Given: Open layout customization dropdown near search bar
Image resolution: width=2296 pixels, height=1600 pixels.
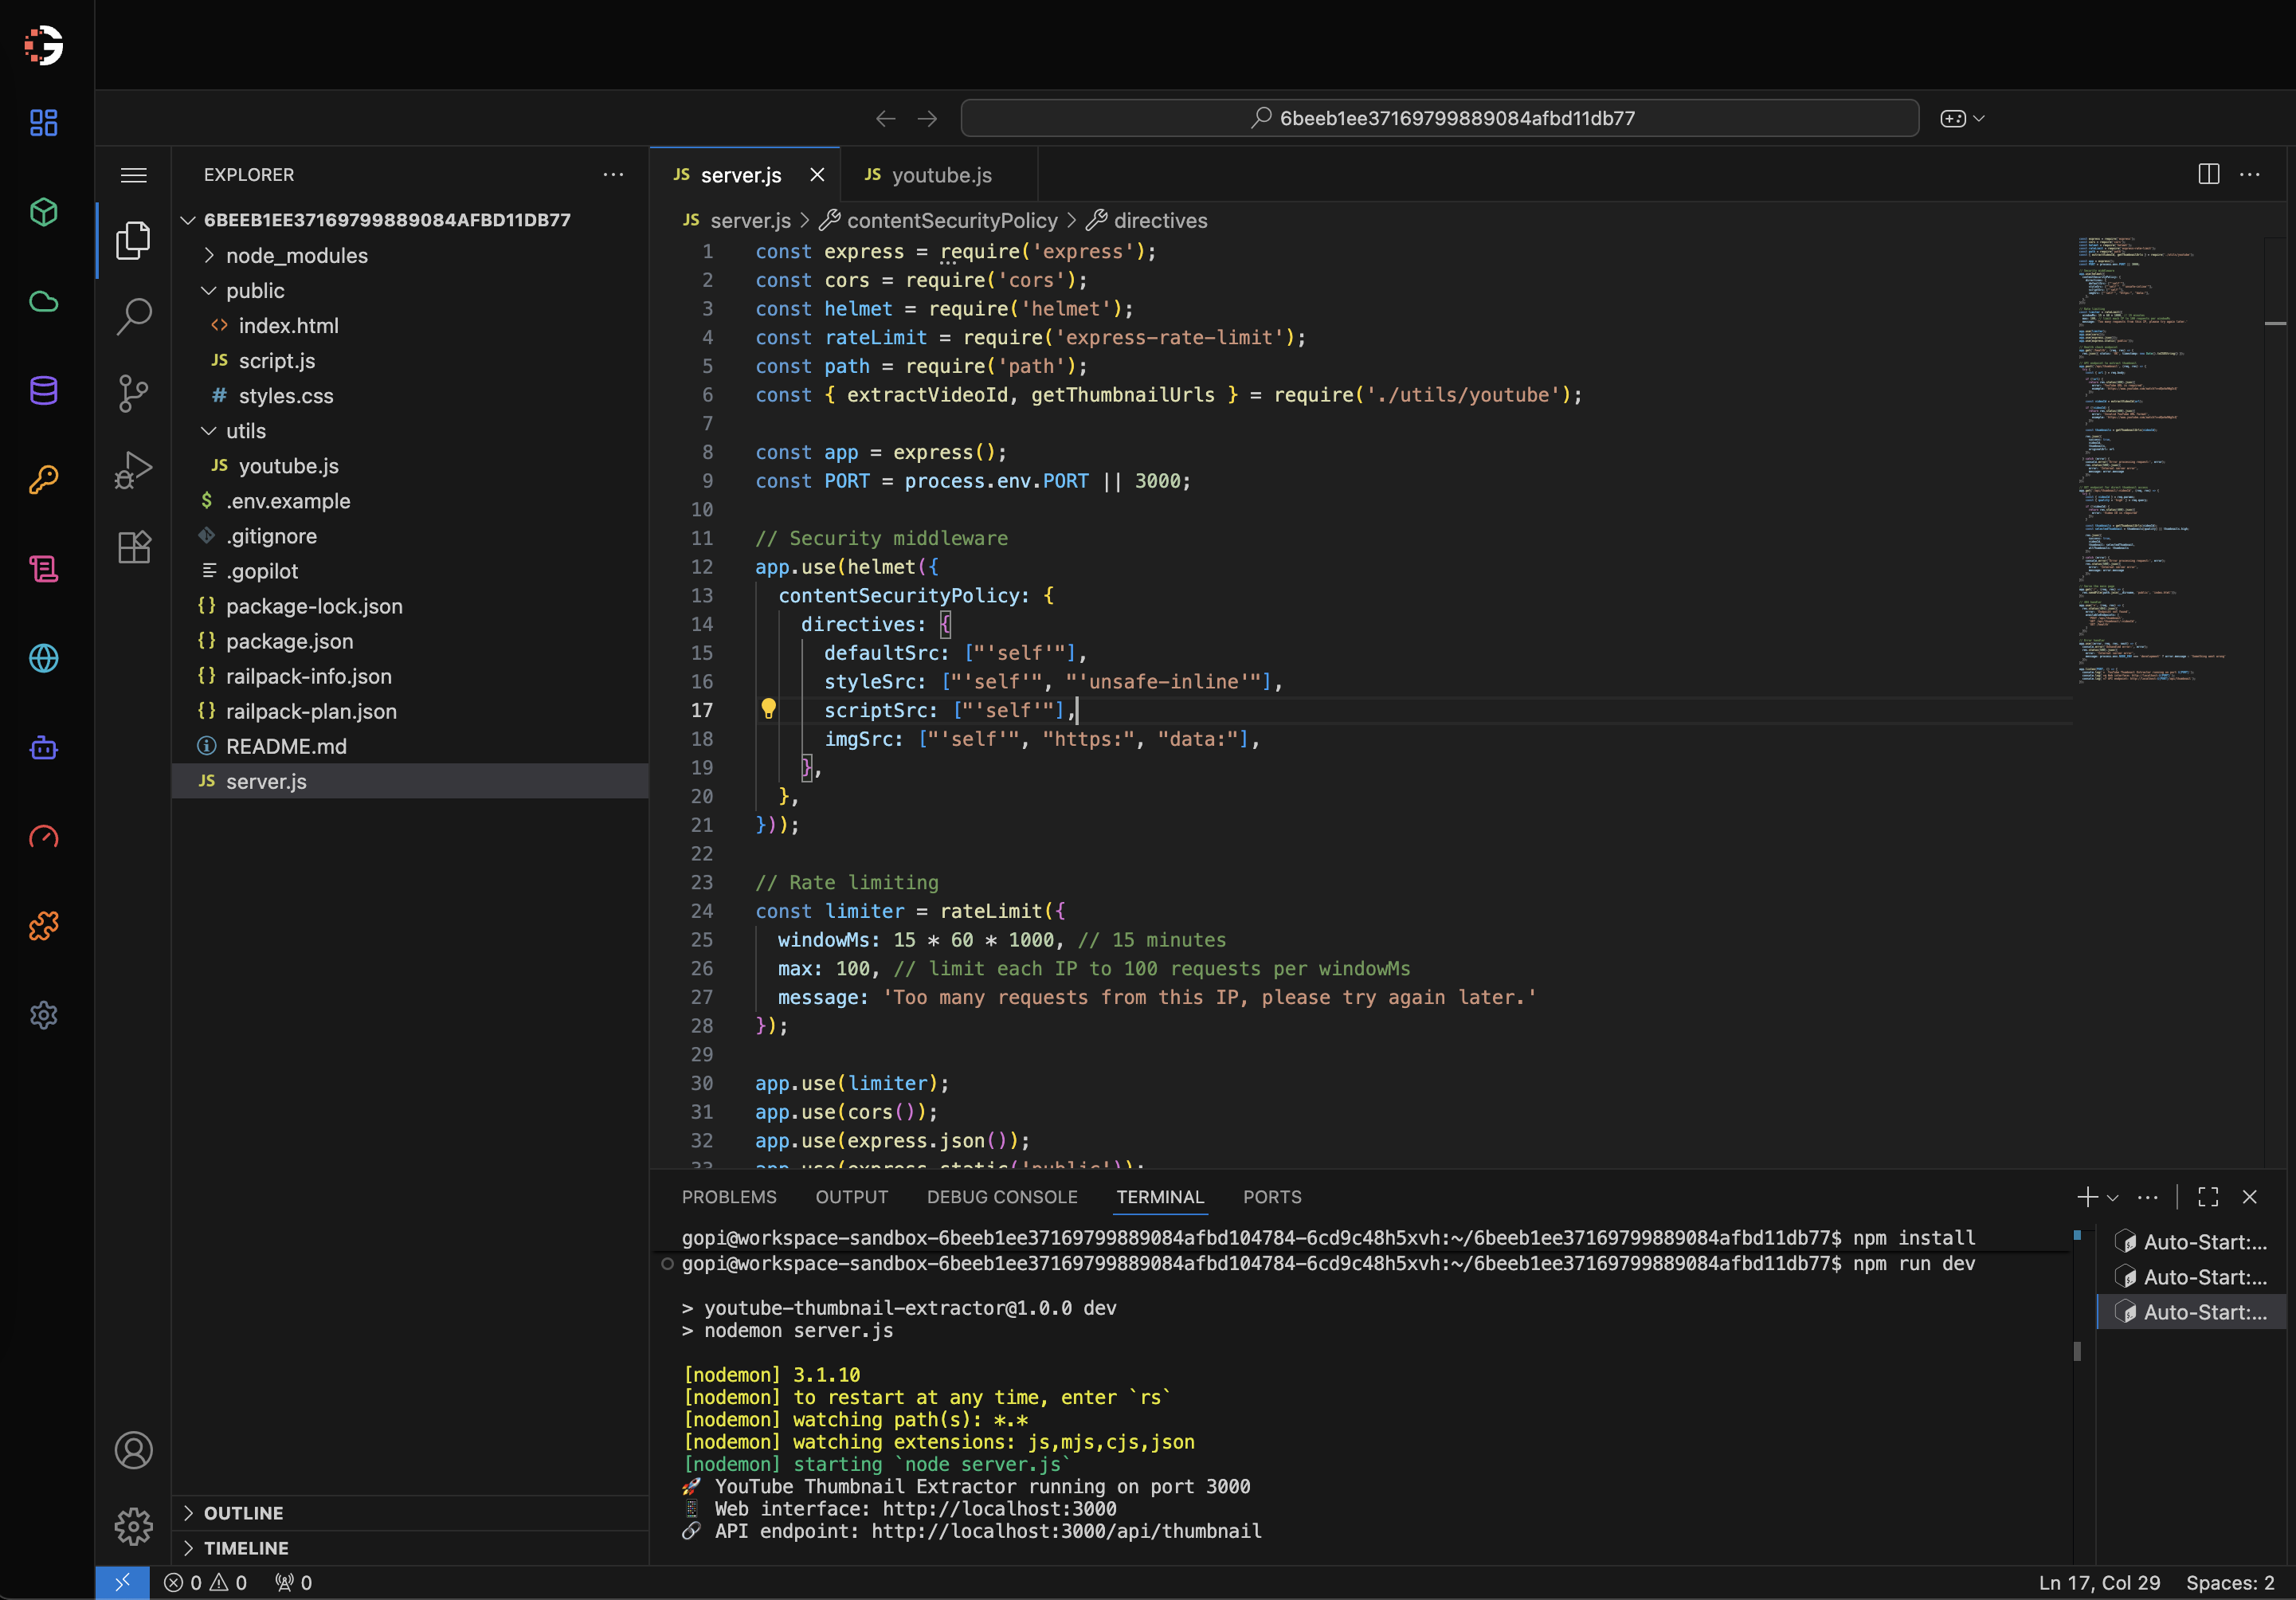Looking at the screenshot, I should tap(1962, 118).
